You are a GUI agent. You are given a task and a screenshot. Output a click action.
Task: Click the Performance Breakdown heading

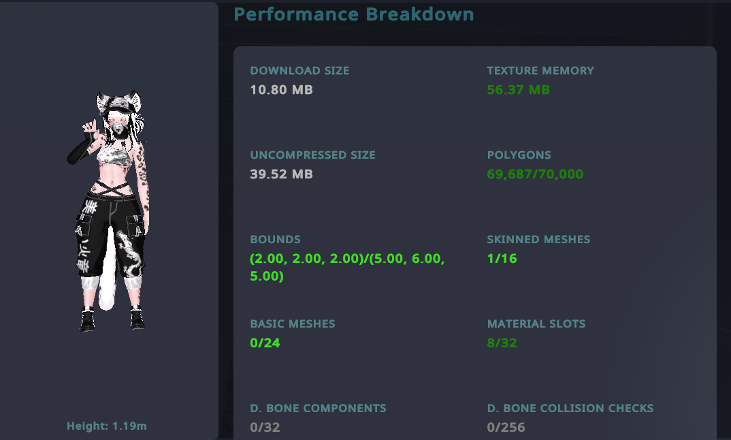pyautogui.click(x=354, y=14)
